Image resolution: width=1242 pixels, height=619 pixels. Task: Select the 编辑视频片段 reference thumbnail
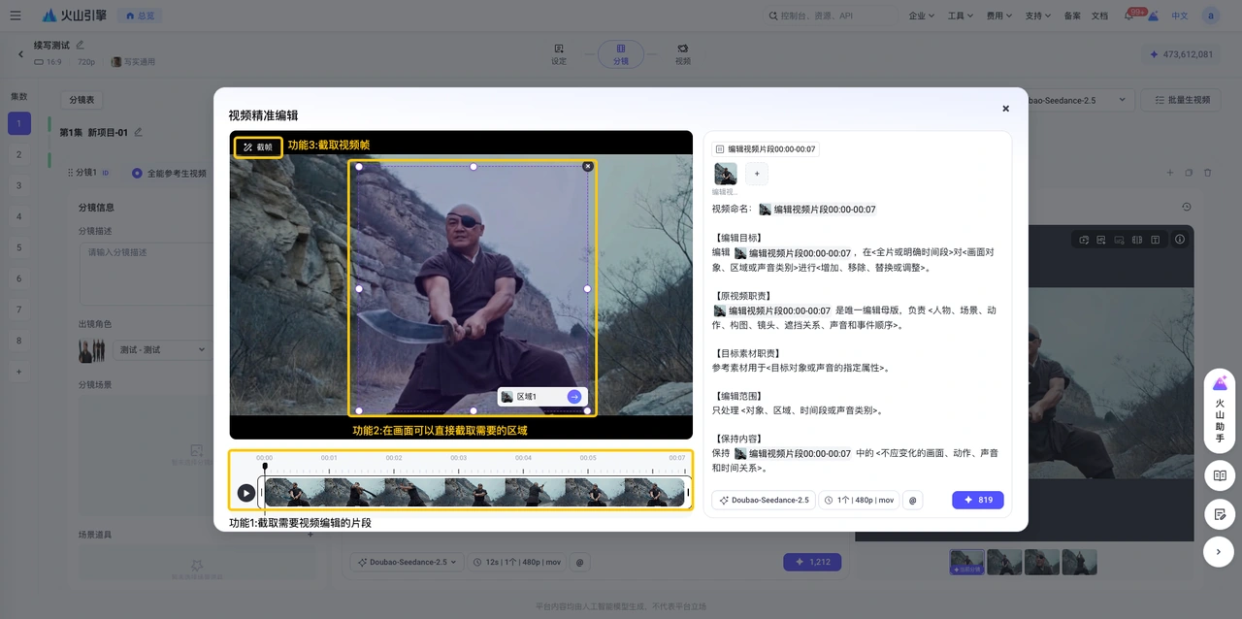pyautogui.click(x=726, y=174)
